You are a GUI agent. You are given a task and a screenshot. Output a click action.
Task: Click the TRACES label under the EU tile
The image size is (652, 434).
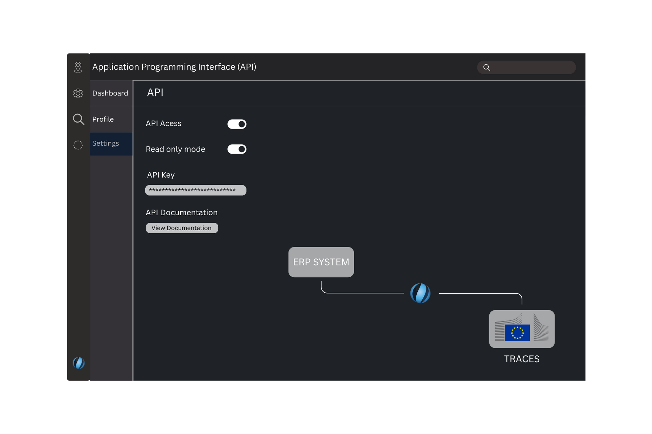click(522, 359)
